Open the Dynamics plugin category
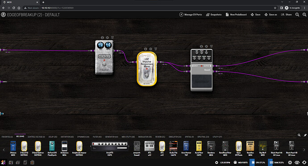The height and width of the screenshot is (166, 308). 83,137
